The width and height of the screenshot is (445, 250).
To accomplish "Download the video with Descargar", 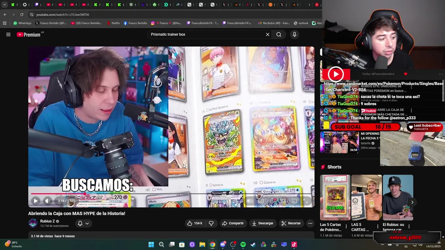I will (262, 223).
